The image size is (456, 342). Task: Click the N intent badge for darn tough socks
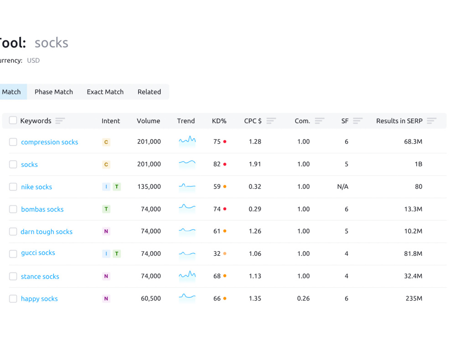coord(106,231)
